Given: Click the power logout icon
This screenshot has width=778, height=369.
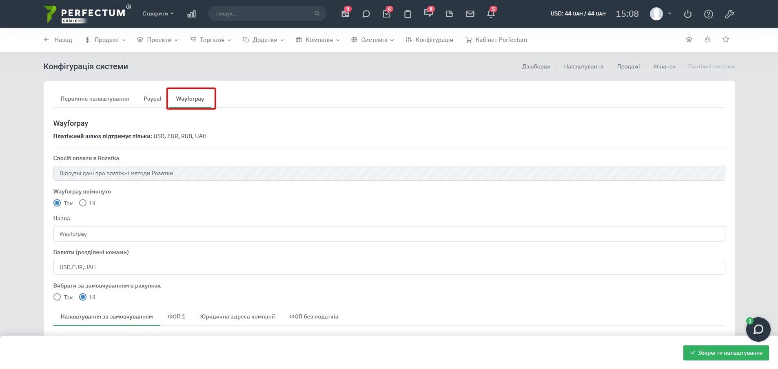Looking at the screenshot, I should (x=688, y=14).
